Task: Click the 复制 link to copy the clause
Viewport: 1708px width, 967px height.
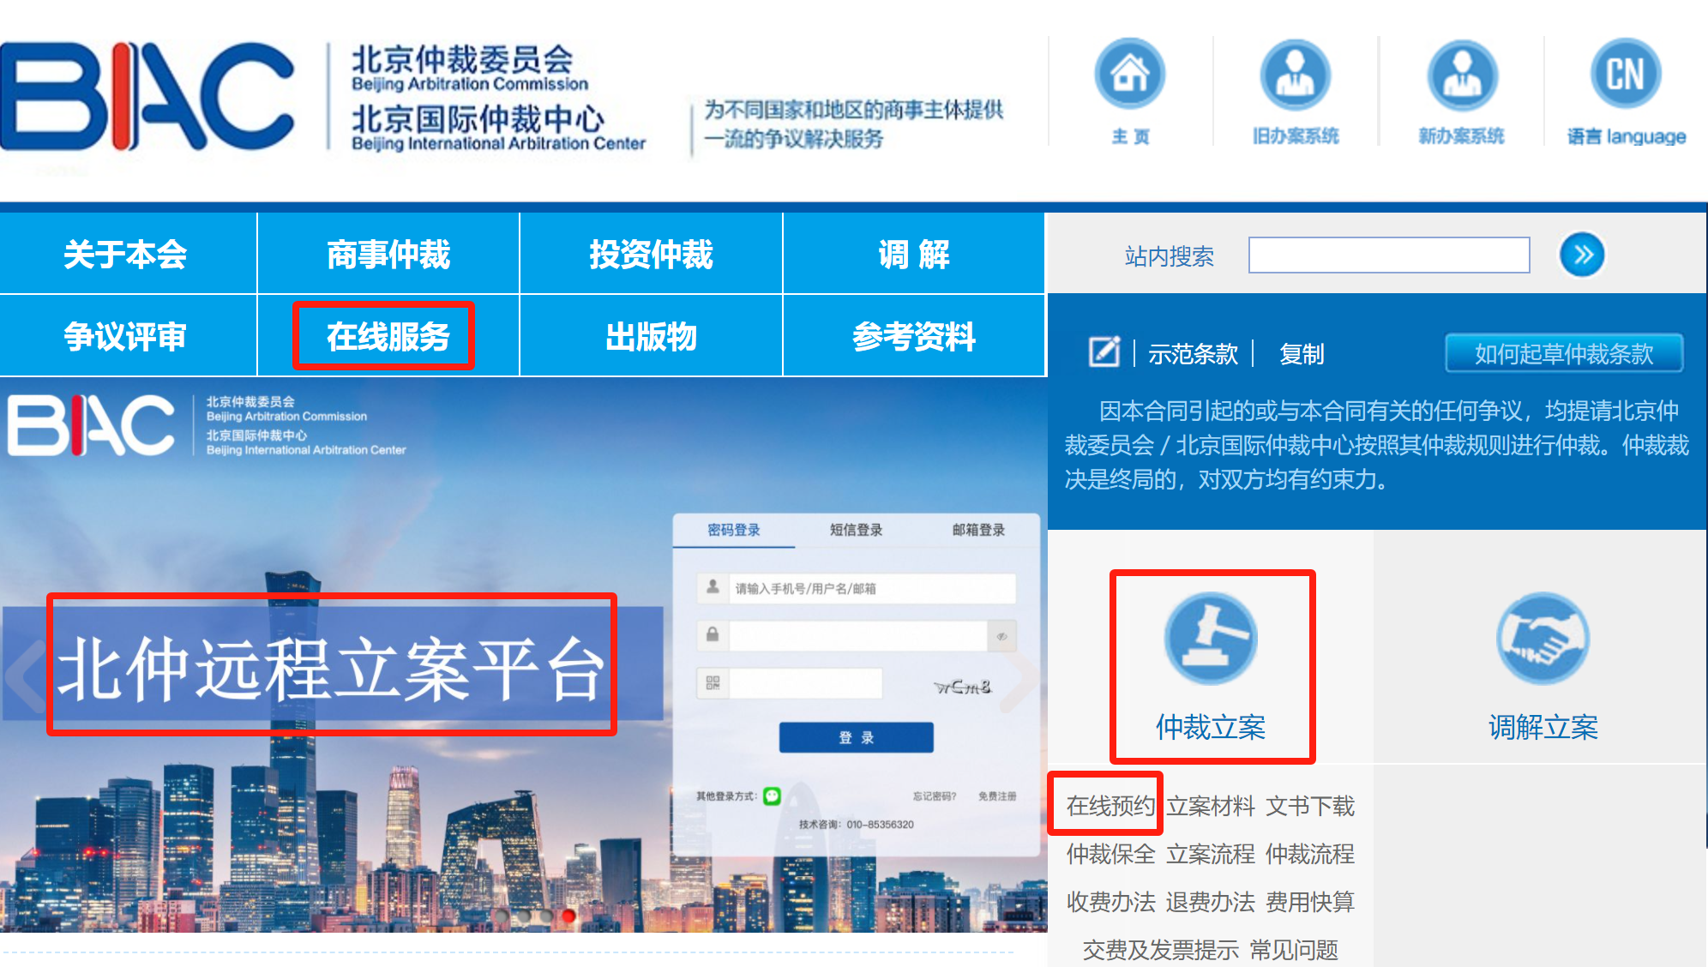Action: click(1302, 353)
